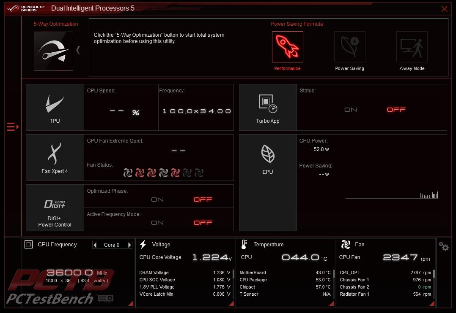Select the Performance label

point(287,68)
